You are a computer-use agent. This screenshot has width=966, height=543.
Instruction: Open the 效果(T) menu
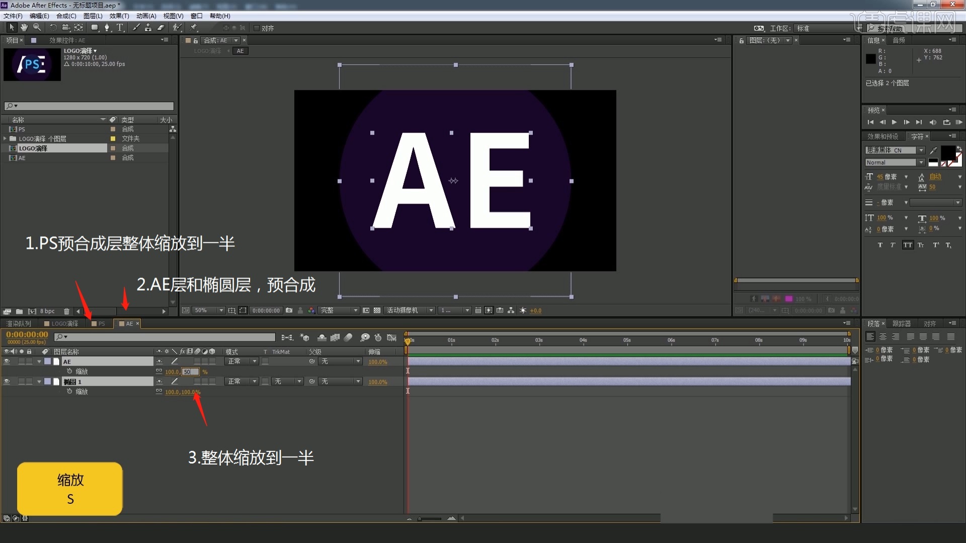point(119,16)
